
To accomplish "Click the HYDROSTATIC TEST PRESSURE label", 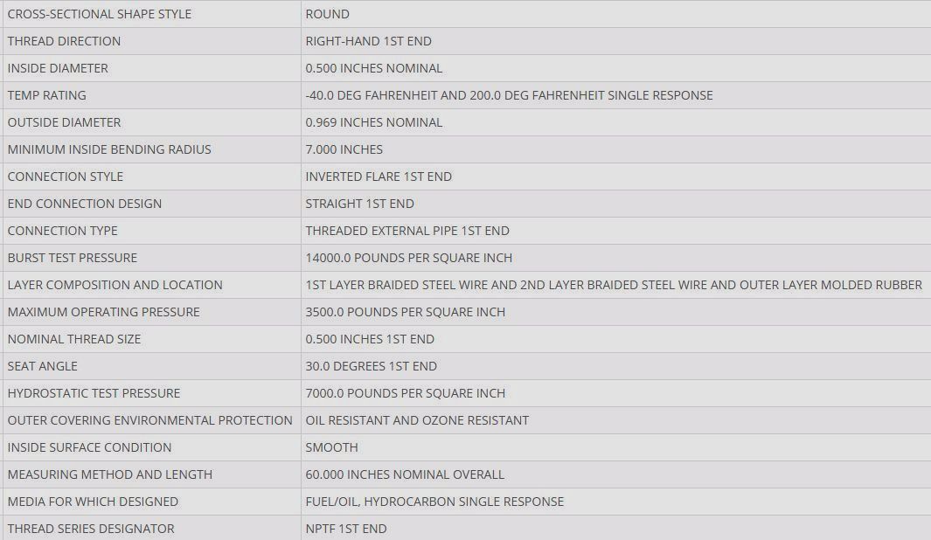I will pyautogui.click(x=94, y=393).
